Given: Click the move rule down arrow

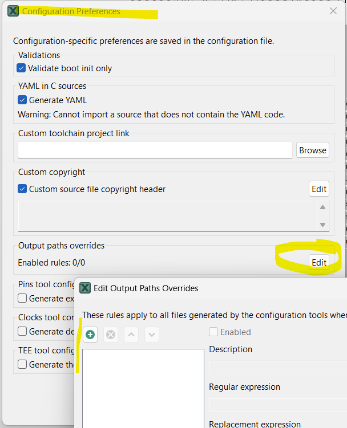Looking at the screenshot, I should click(x=151, y=335).
